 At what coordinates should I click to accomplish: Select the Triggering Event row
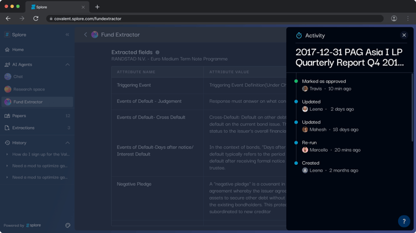pyautogui.click(x=199, y=86)
